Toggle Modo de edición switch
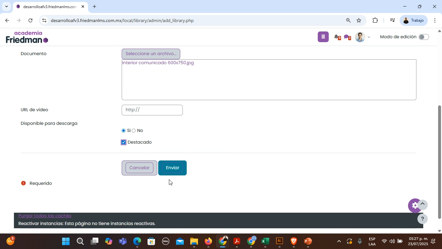This screenshot has width=442, height=249. 424,37
